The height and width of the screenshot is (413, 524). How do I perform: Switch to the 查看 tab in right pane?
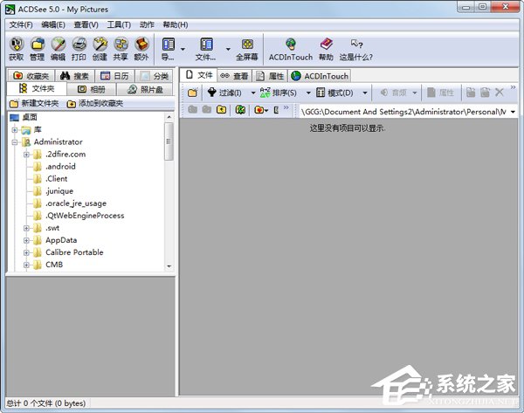click(234, 76)
